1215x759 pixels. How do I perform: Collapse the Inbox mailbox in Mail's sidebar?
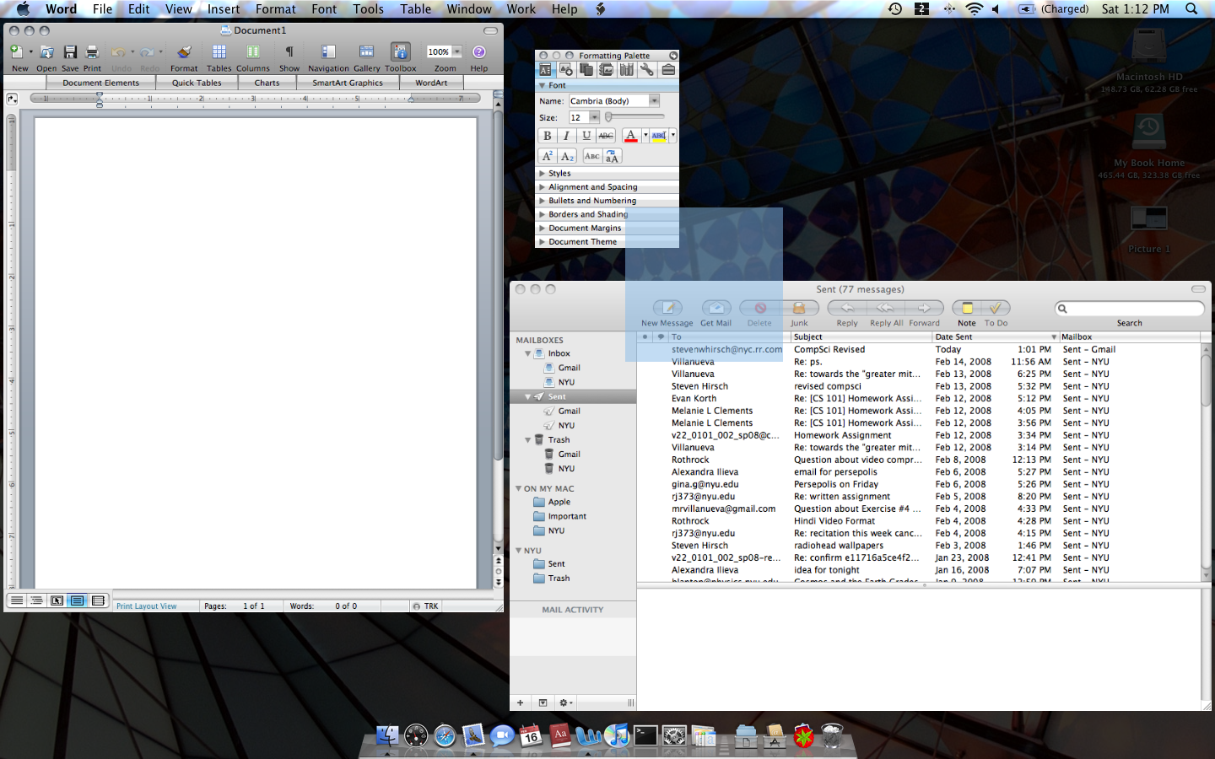(528, 354)
